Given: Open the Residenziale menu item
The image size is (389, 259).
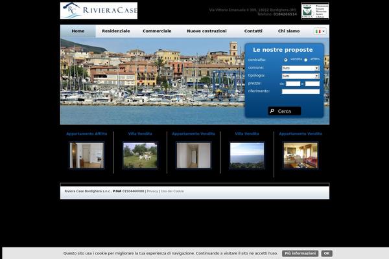Looking at the screenshot, I should 116,31.
